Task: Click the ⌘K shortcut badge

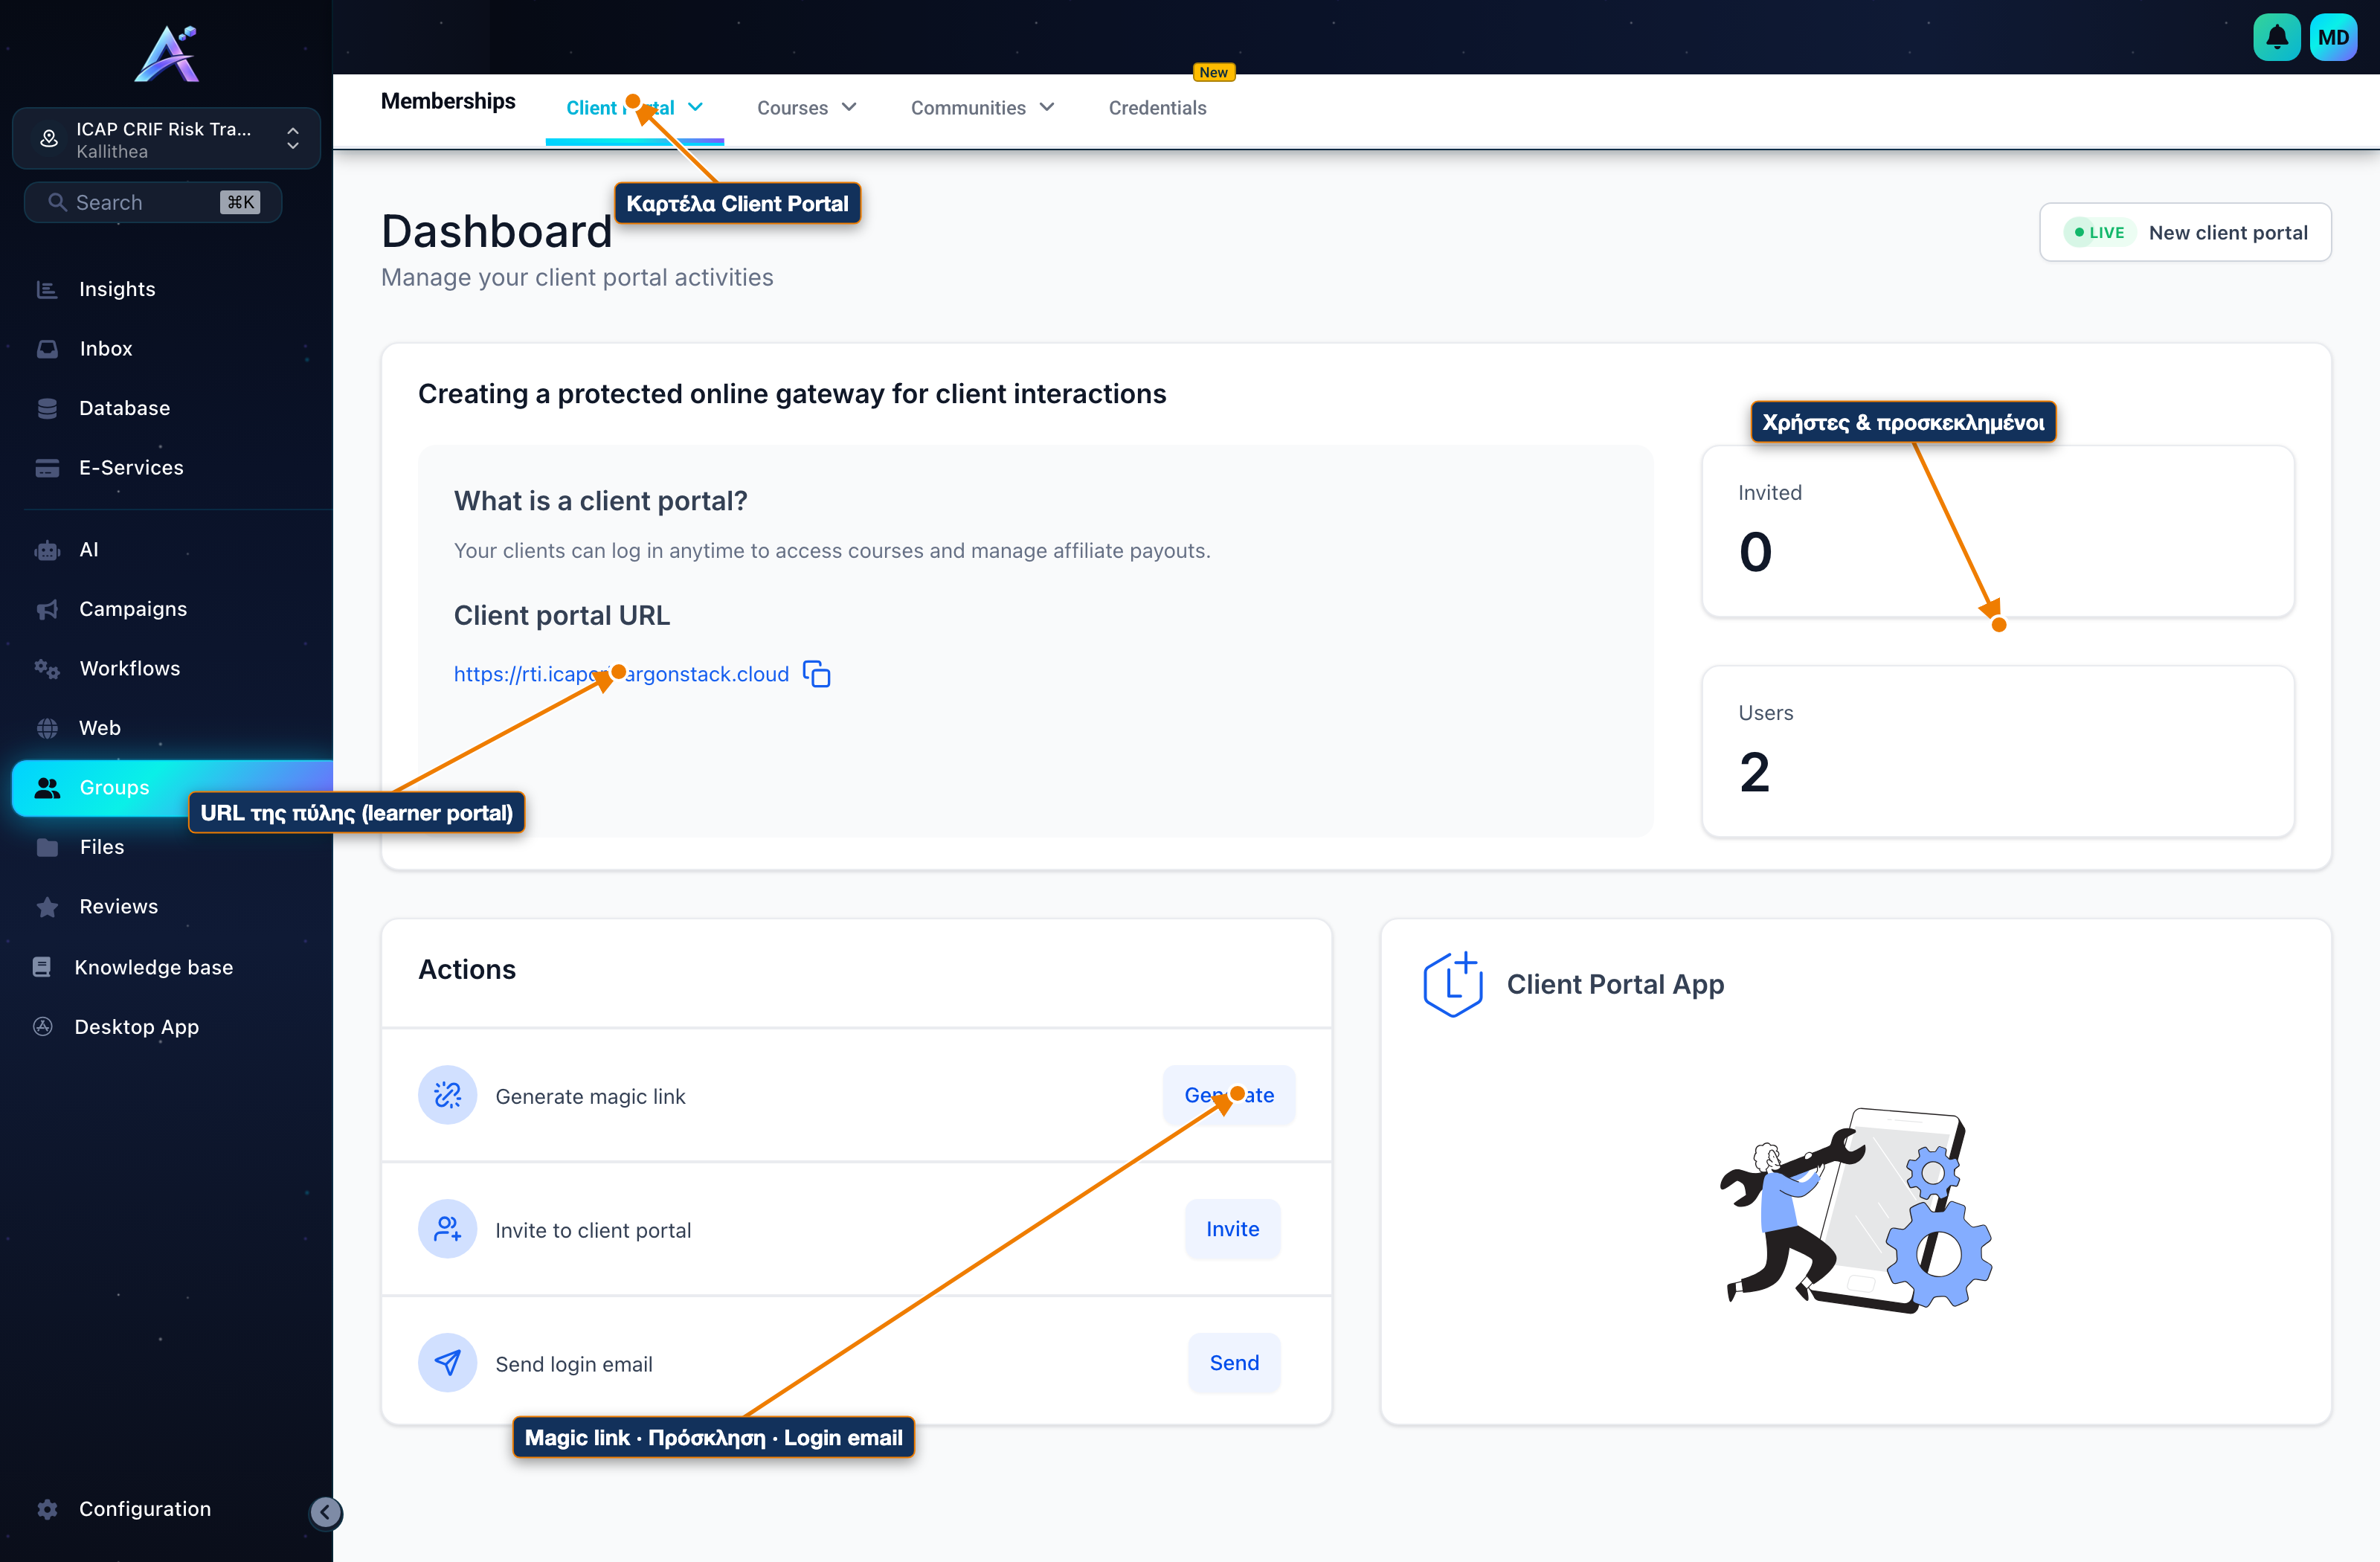Action: (240, 202)
